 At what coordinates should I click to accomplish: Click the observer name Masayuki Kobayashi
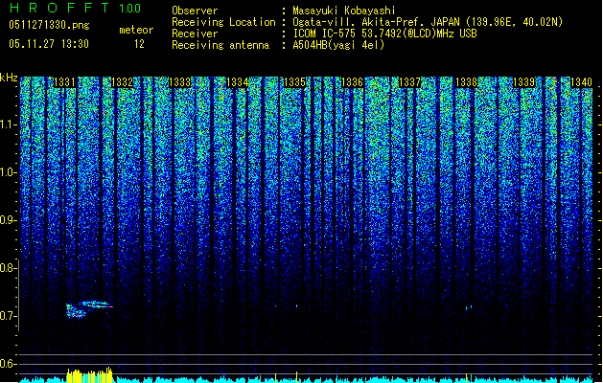tap(344, 11)
